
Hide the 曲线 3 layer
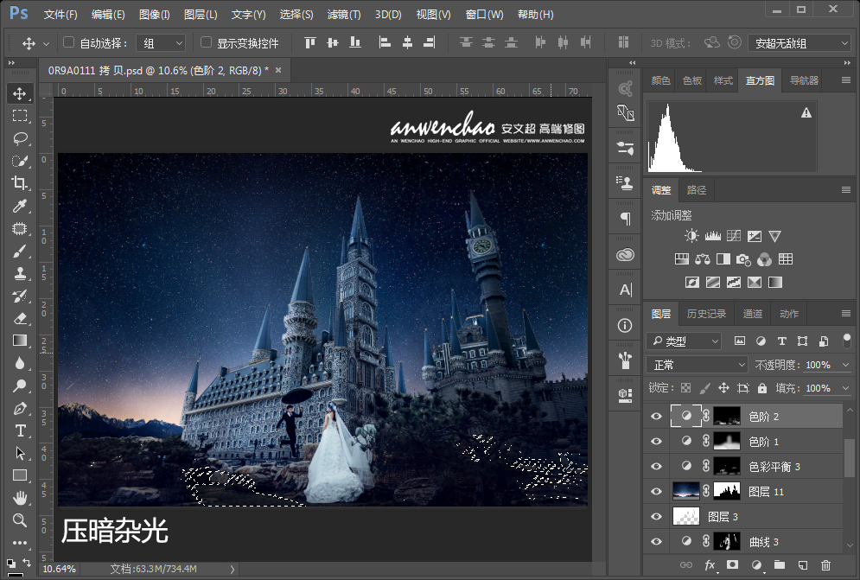tap(656, 542)
